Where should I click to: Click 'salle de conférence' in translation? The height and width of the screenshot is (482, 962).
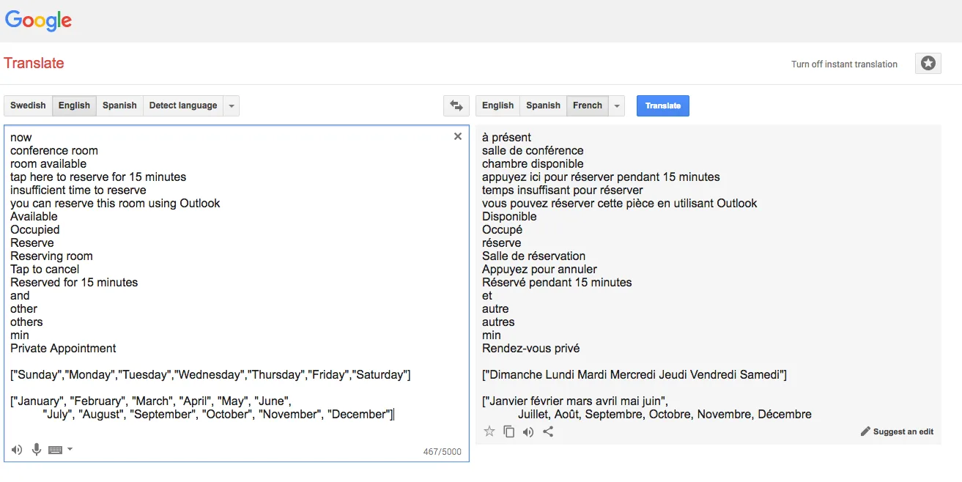coord(533,151)
